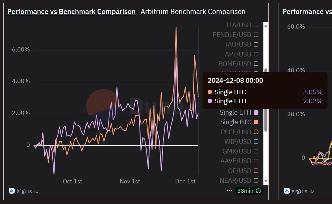Click the 3.05% Single BTC tooltip value
The width and height of the screenshot is (332, 204).
point(313,92)
